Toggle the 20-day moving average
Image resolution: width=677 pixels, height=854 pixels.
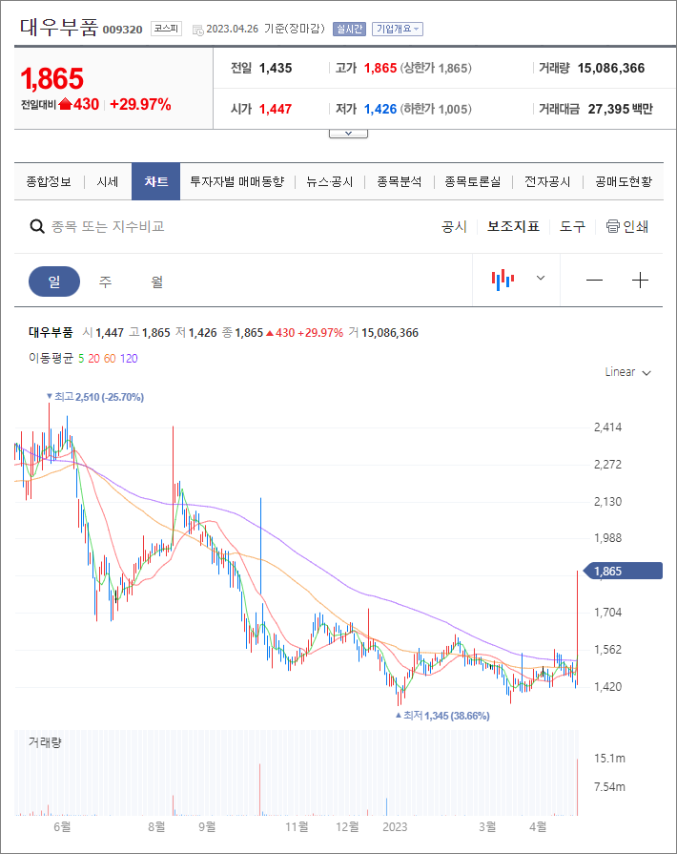point(93,359)
